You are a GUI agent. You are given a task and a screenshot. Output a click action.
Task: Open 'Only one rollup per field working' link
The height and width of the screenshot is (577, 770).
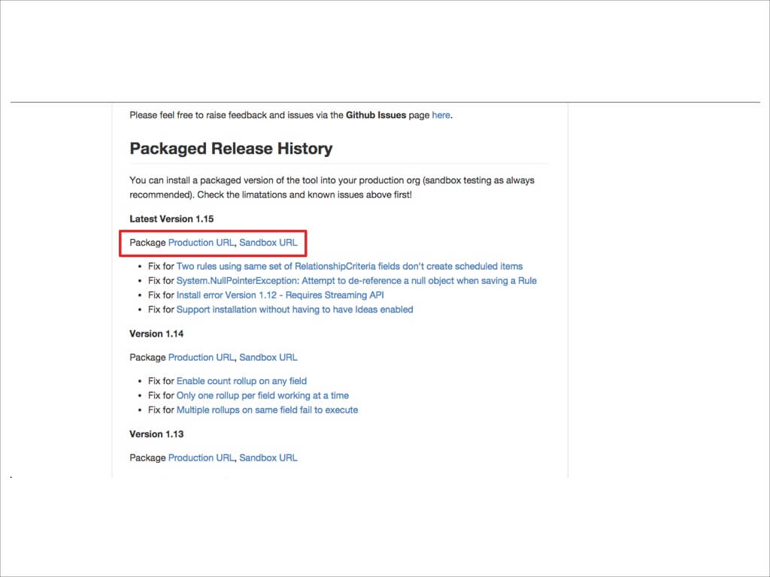pos(262,395)
